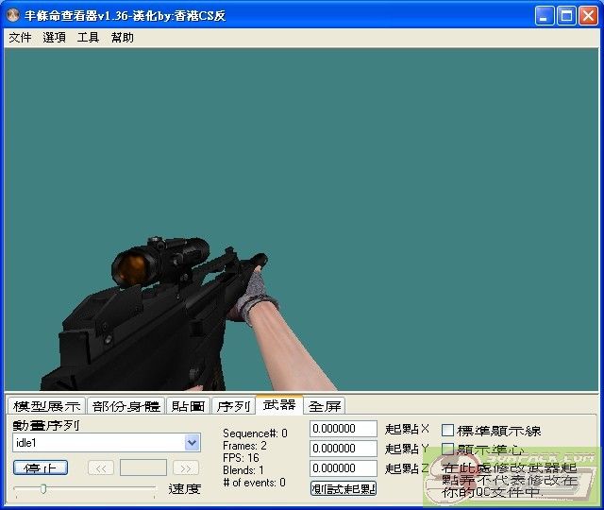604x510 pixels.
Task: Expand the idle1 animation sequence dropdown
Action: click(193, 442)
